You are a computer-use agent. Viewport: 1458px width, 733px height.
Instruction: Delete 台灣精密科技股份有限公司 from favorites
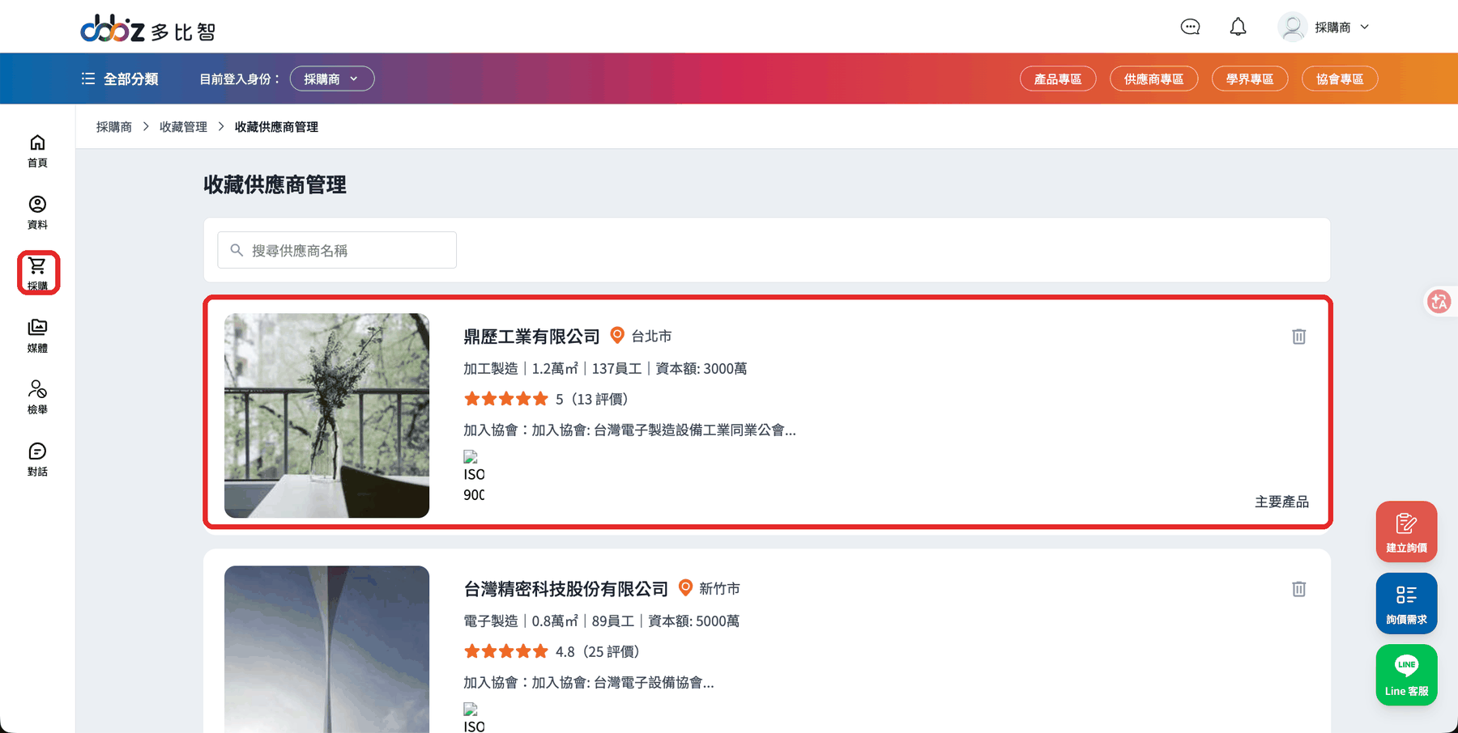[1298, 589]
